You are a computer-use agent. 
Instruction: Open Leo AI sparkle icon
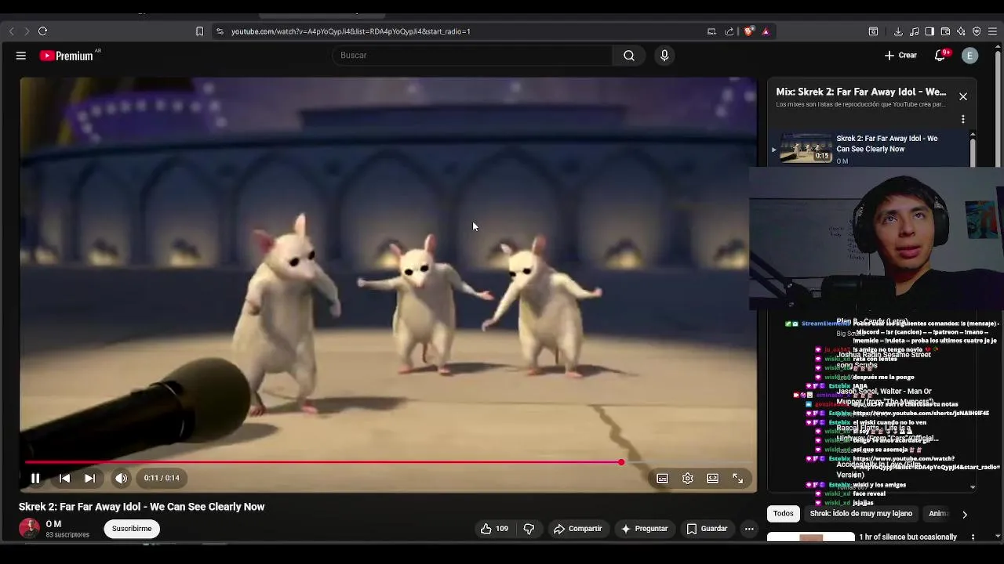click(x=961, y=31)
